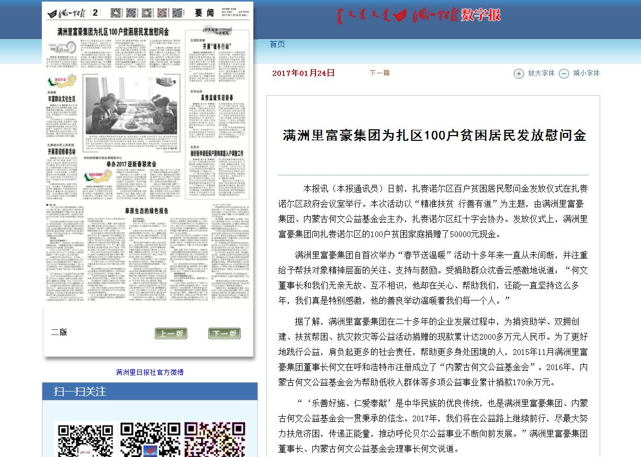Click the 二版 page label below the thumbnail
The width and height of the screenshot is (641, 457).
[x=59, y=332]
